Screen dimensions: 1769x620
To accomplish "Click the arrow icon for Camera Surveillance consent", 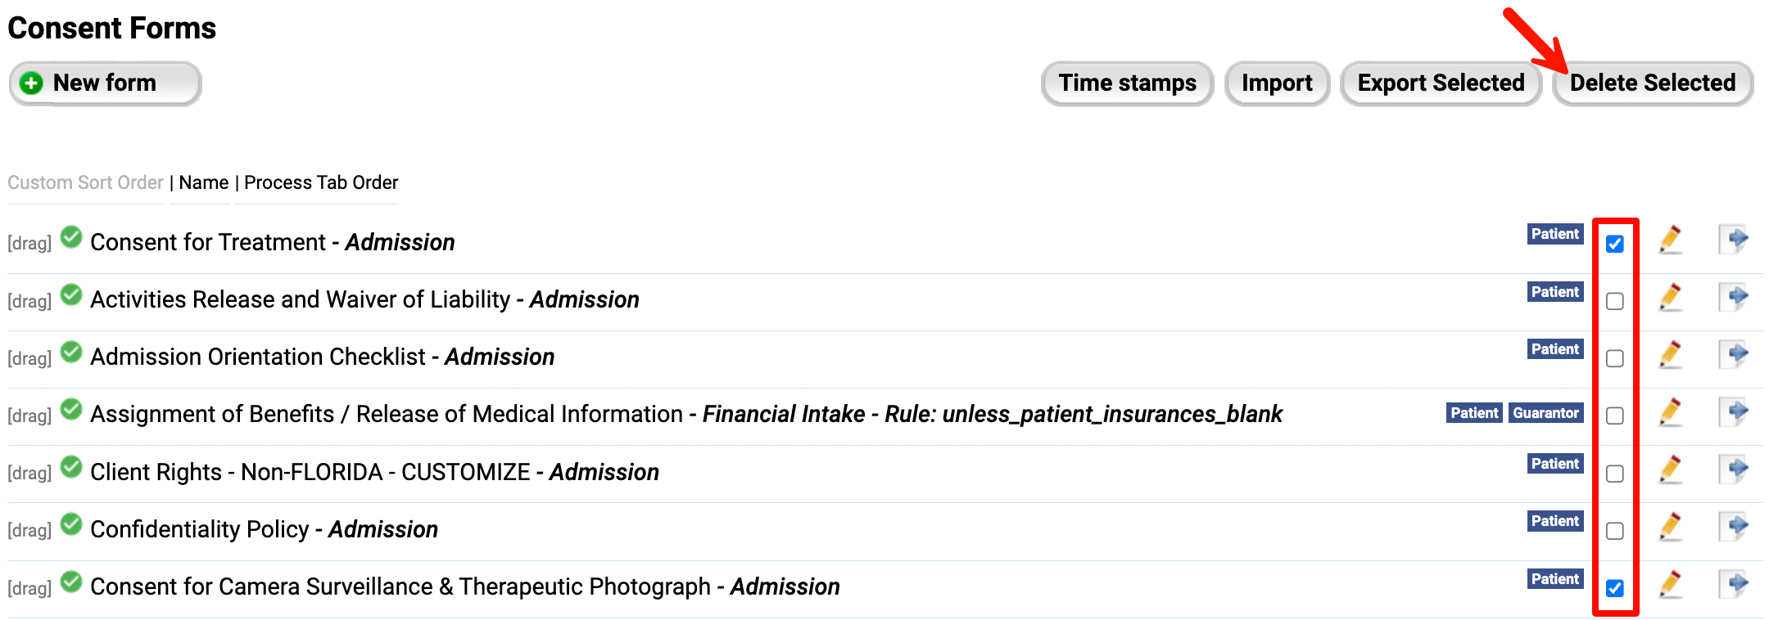I will click(1734, 584).
